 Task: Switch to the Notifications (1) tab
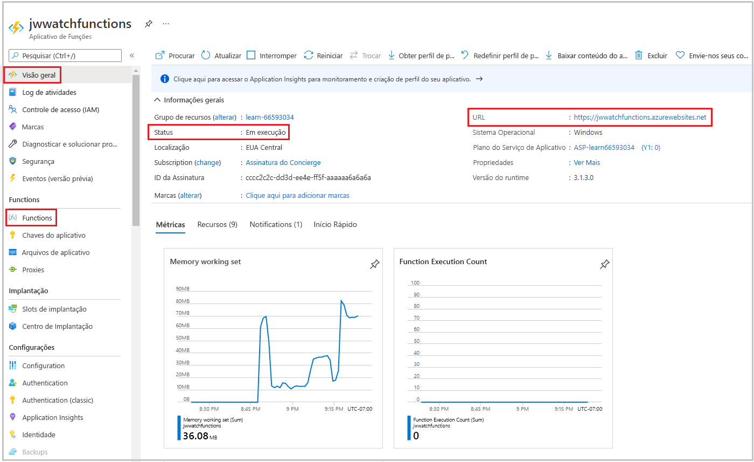[x=276, y=224]
